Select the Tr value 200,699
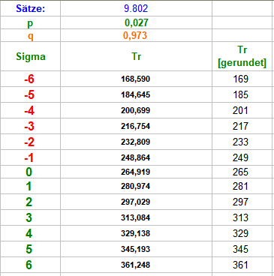This screenshot has width=274, height=276. pyautogui.click(x=136, y=110)
